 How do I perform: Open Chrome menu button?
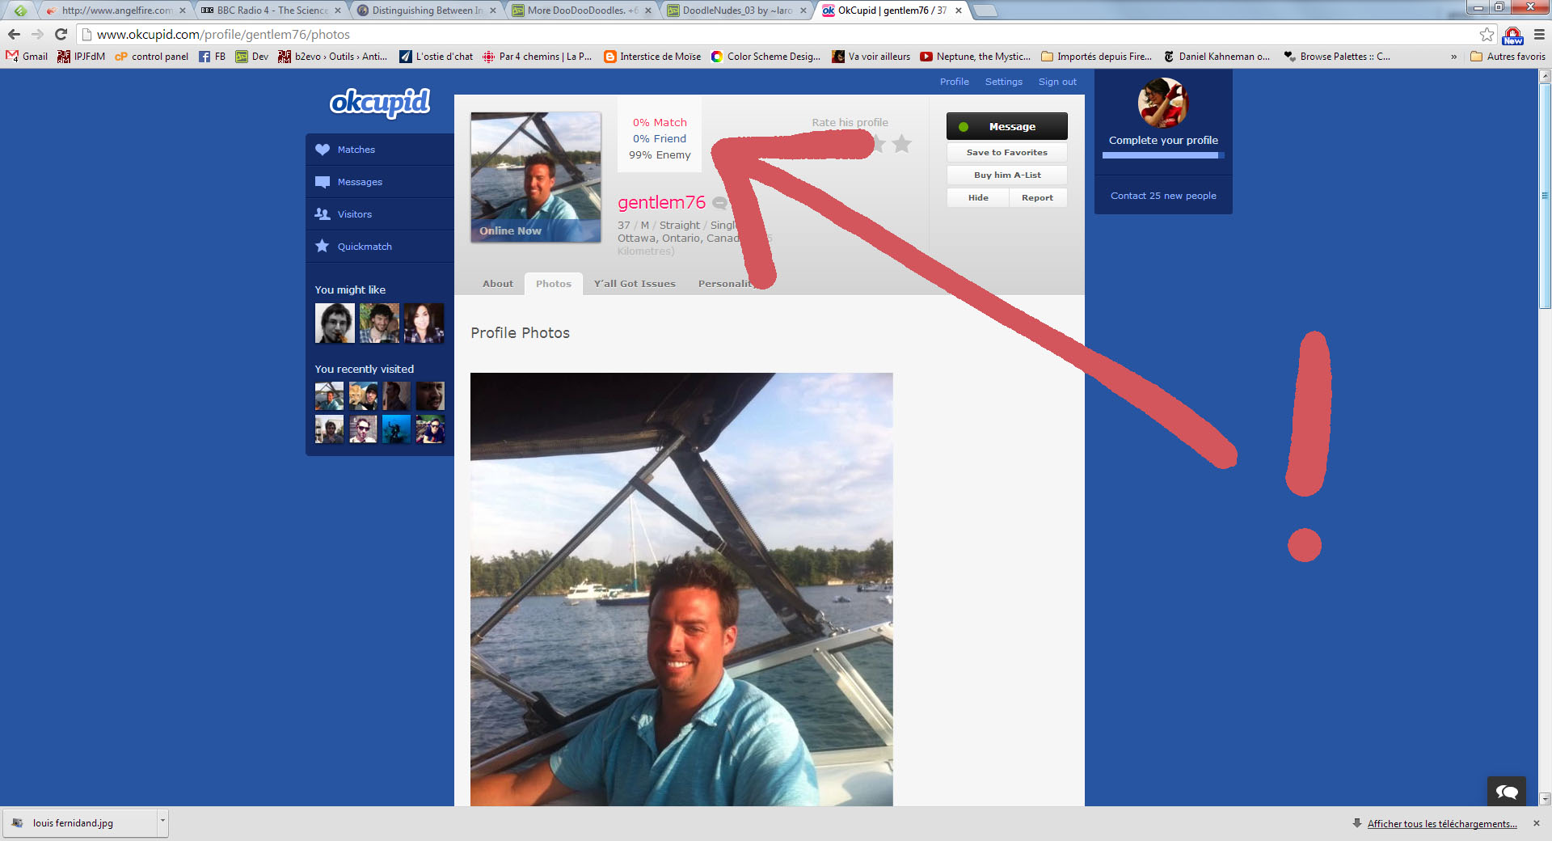[x=1539, y=34]
